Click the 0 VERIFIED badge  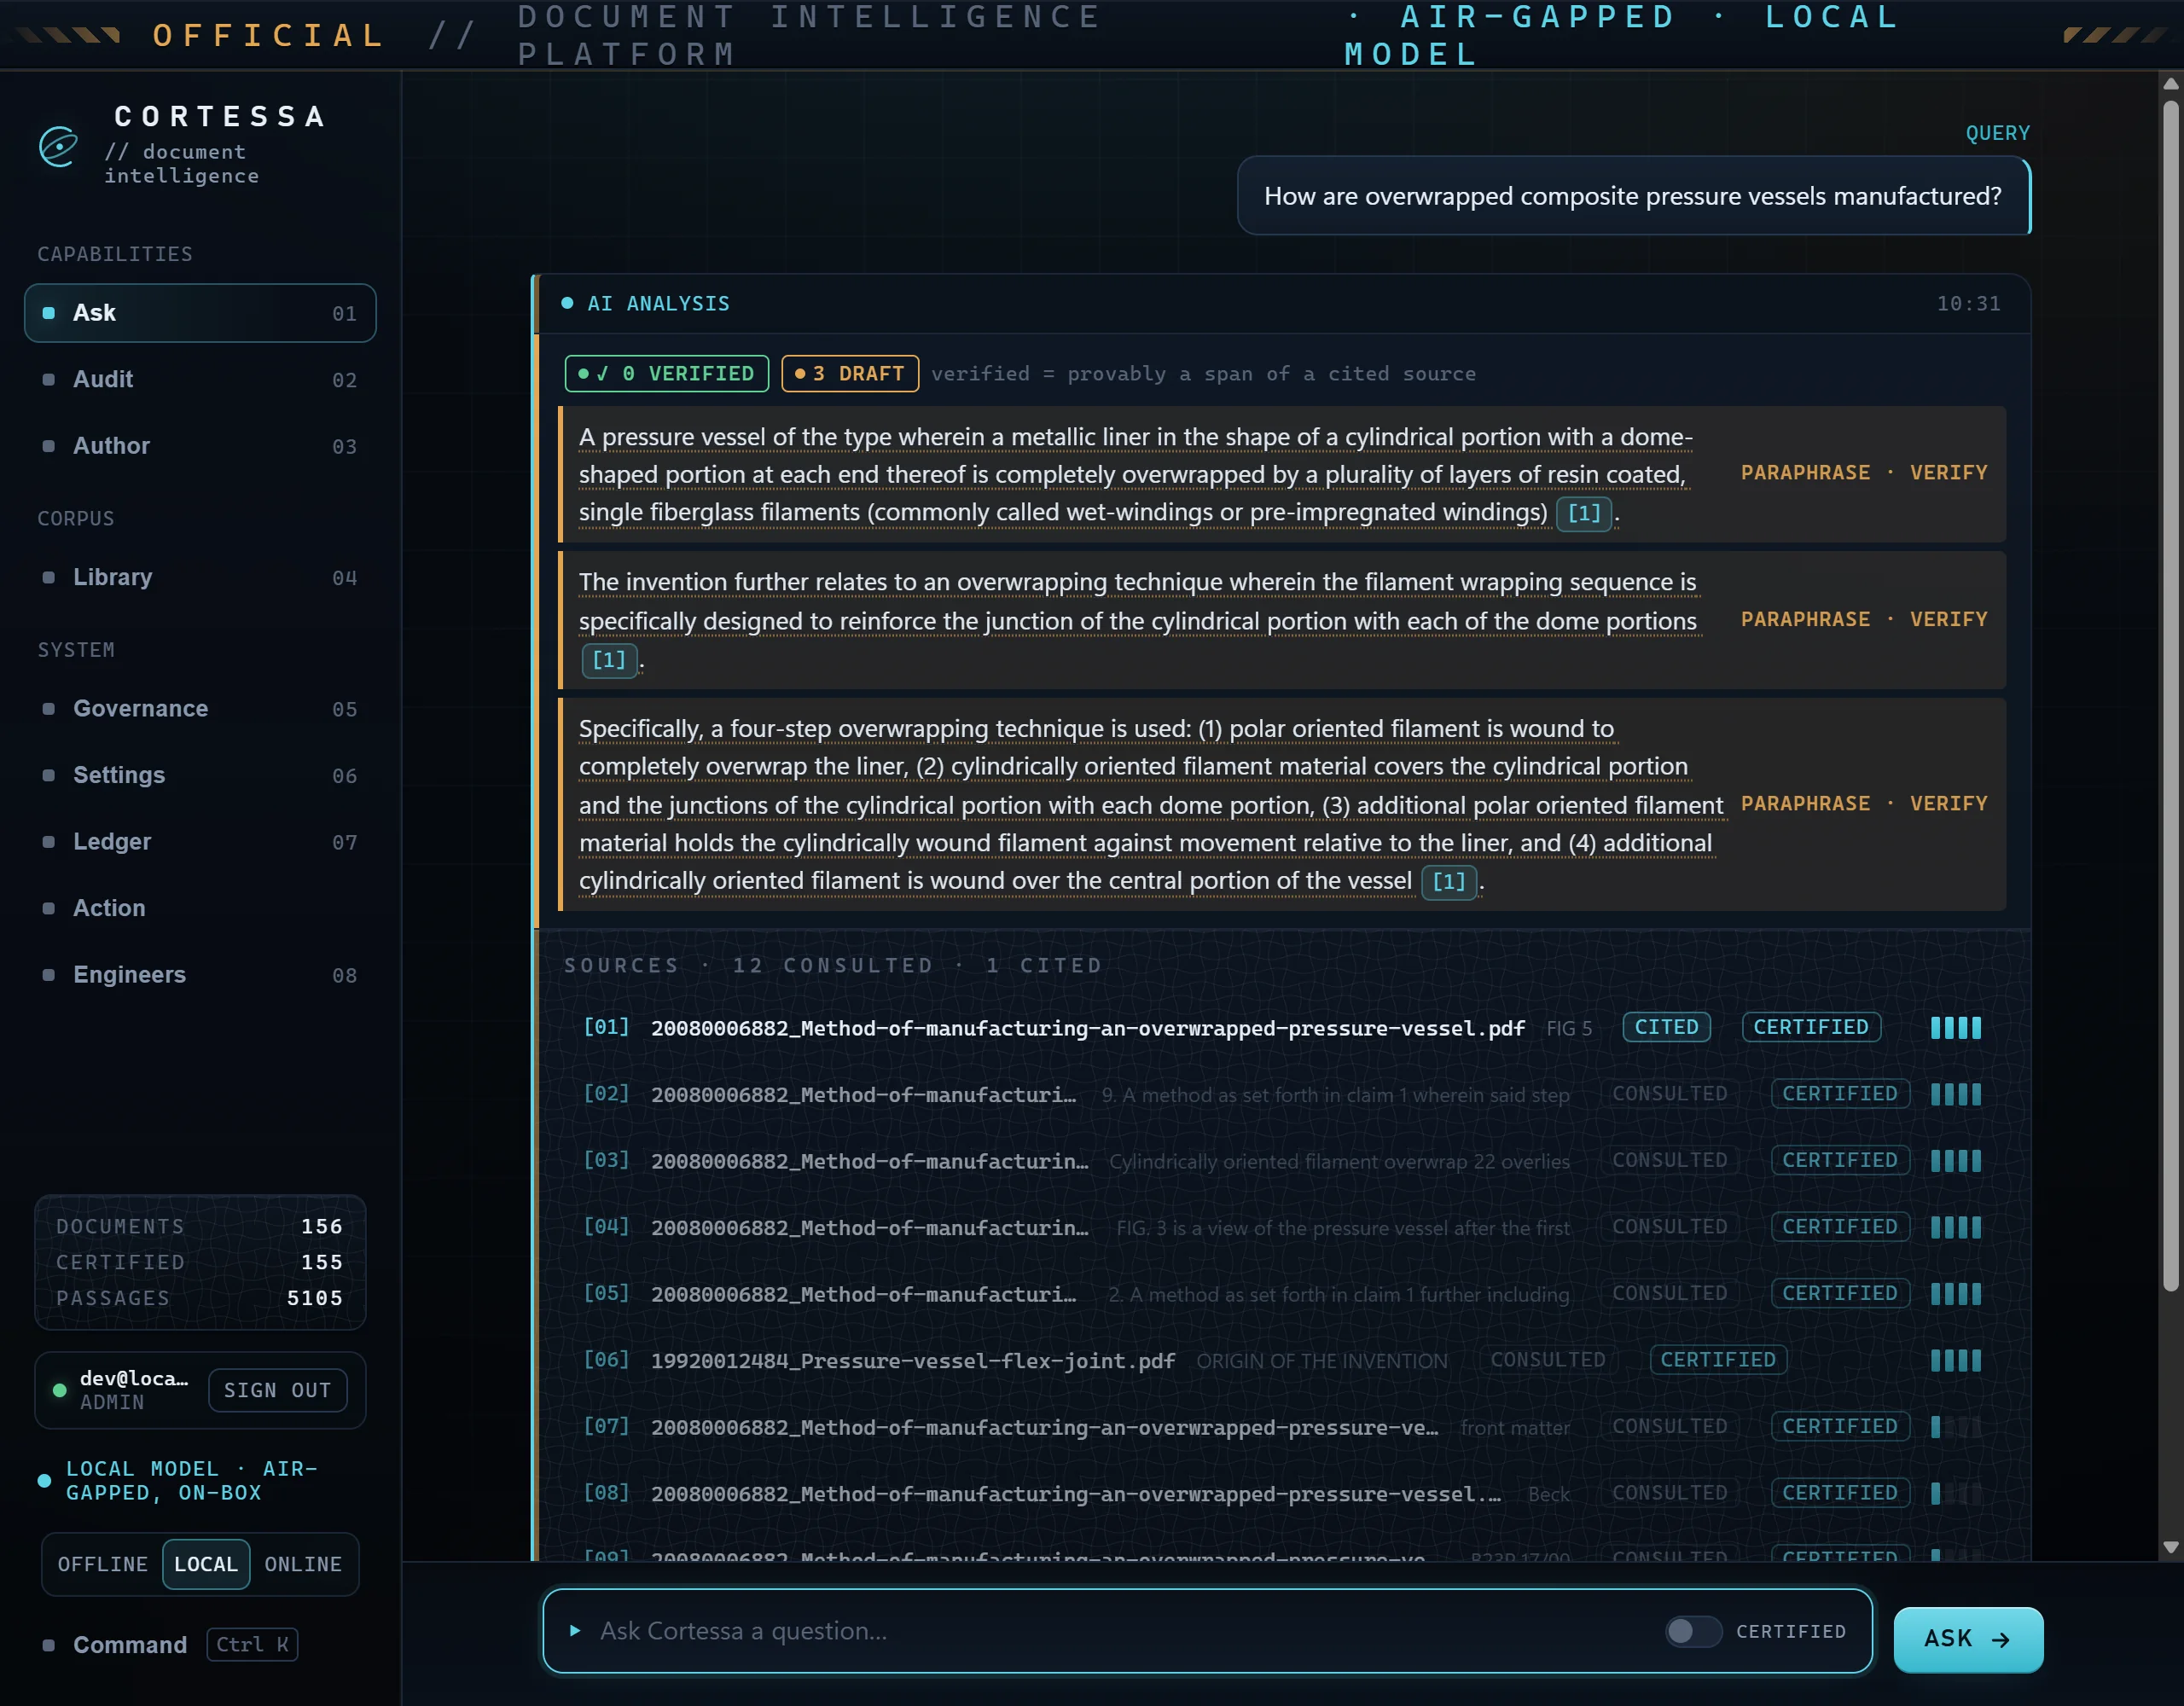[667, 374]
